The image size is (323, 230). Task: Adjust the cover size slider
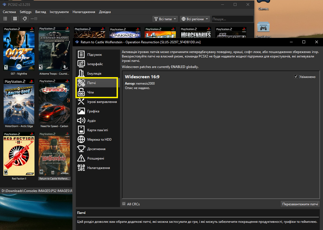[35, 19]
